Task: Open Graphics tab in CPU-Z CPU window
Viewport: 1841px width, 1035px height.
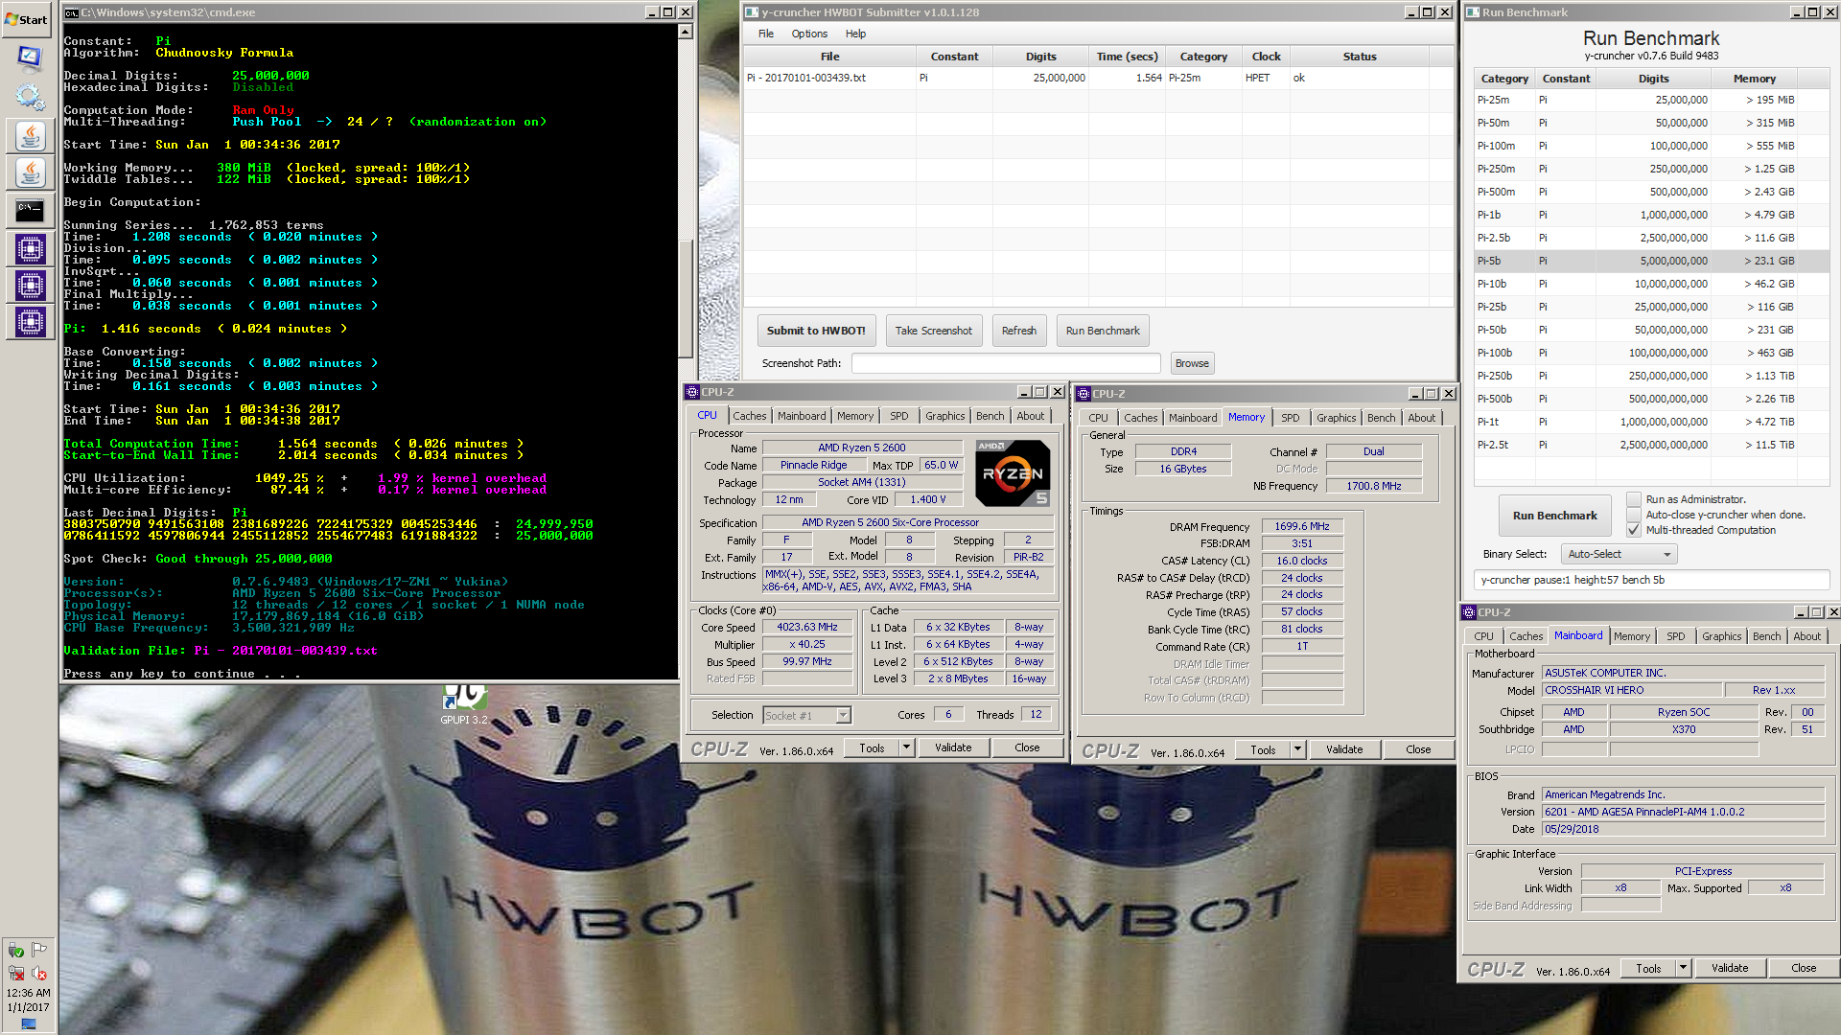Action: (944, 416)
